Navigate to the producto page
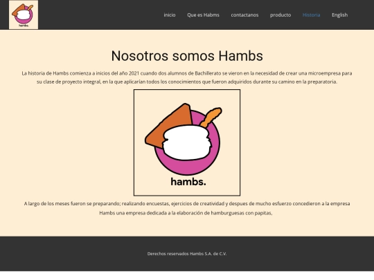Image resolution: width=374 pixels, height=280 pixels. click(280, 15)
